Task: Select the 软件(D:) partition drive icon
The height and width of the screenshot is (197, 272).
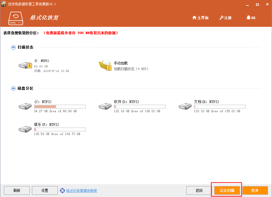Action: tap(105, 106)
